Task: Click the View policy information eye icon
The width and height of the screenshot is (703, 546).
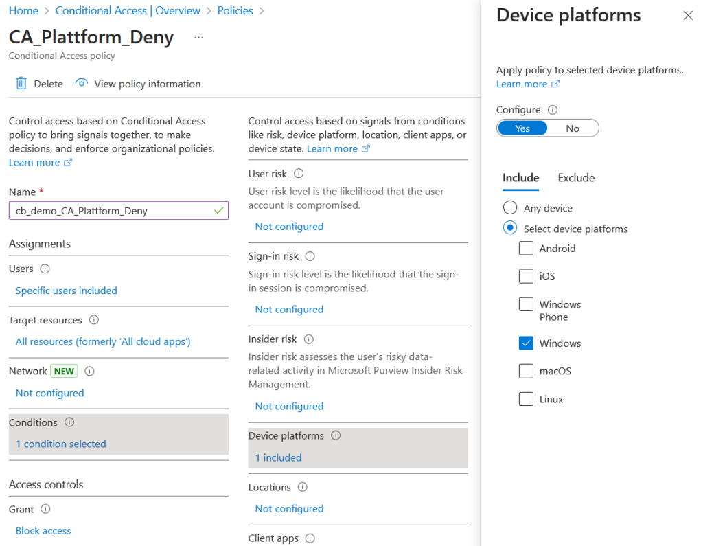Action: [82, 84]
